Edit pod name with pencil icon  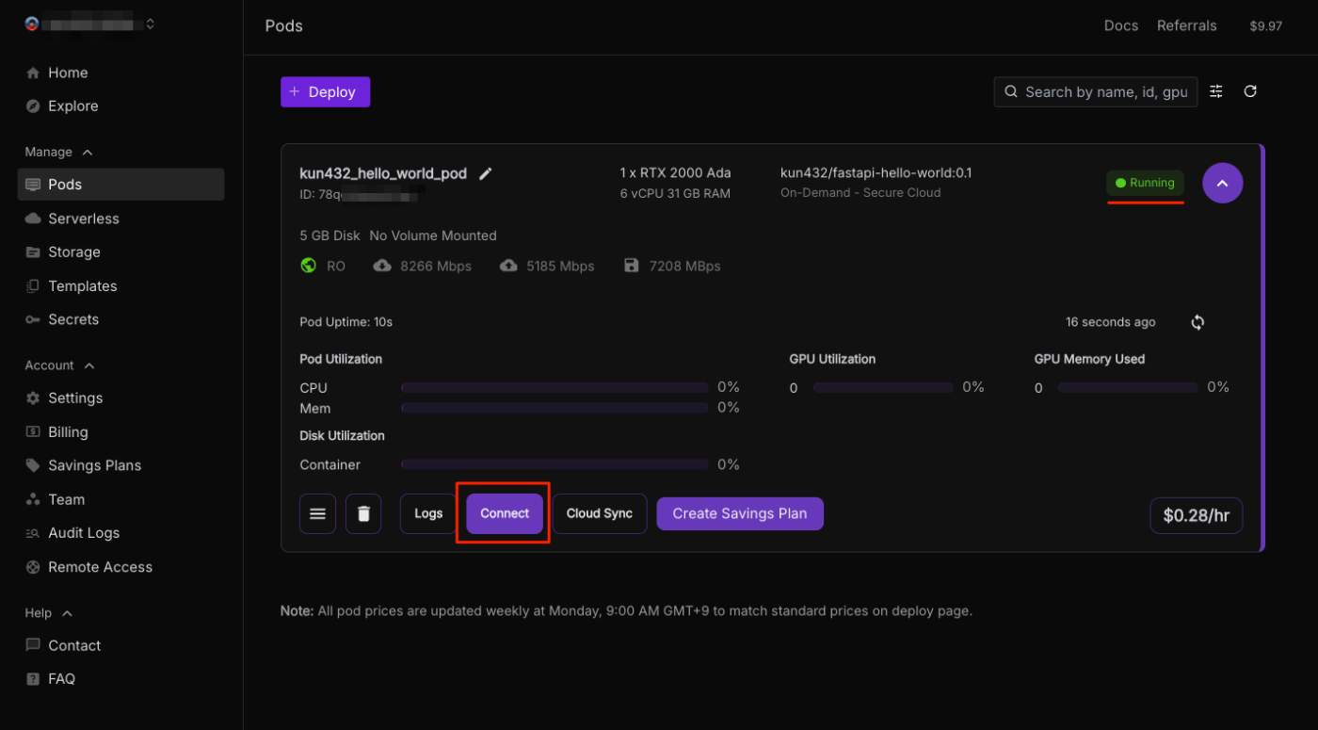(486, 173)
